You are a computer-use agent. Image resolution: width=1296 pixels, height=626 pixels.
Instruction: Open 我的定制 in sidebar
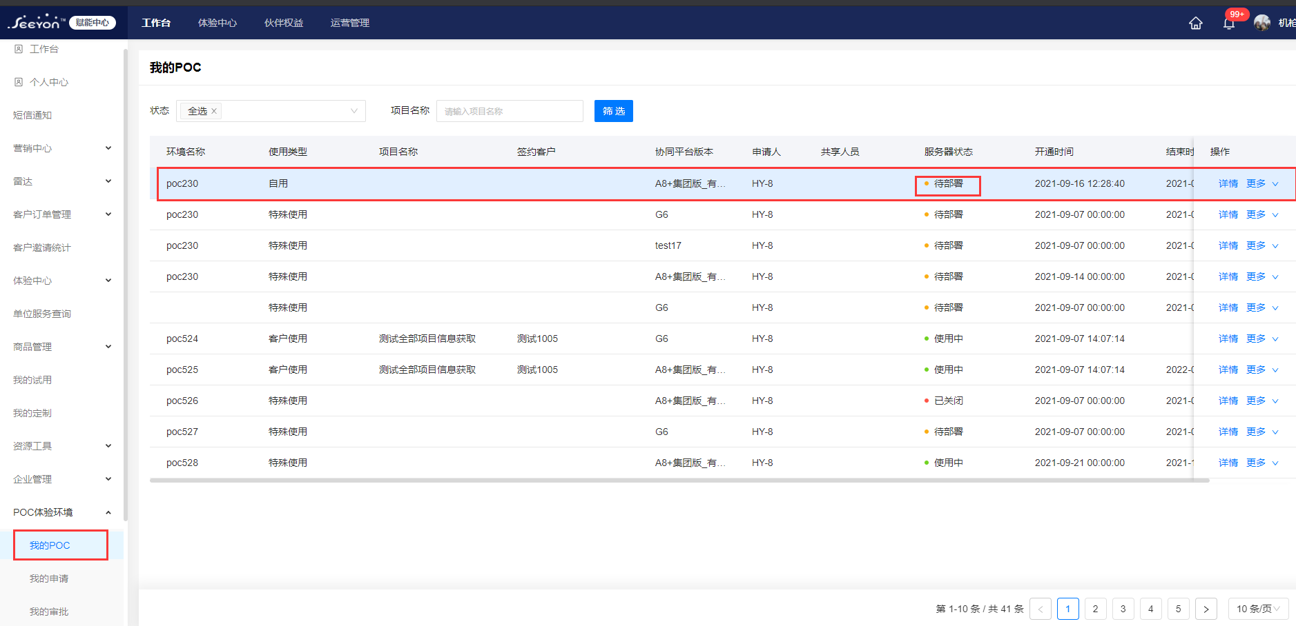pyautogui.click(x=32, y=413)
